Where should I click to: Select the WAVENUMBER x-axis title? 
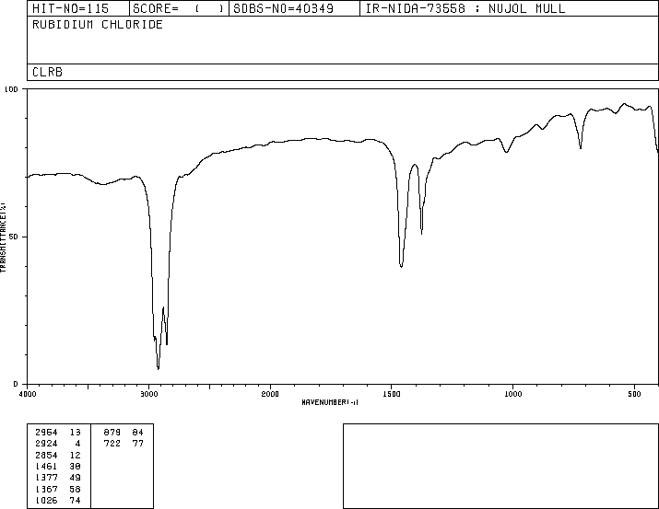click(330, 402)
